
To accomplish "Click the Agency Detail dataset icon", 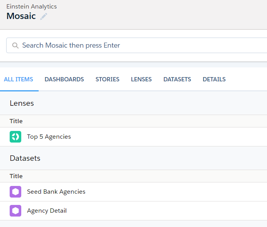I will tap(15, 211).
